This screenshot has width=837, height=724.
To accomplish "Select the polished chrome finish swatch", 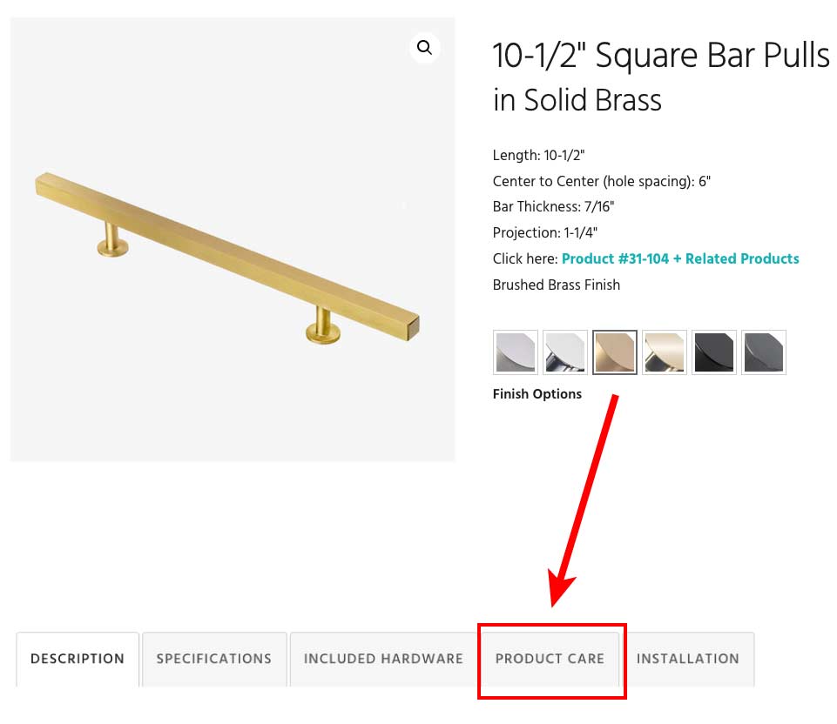I will tap(564, 352).
